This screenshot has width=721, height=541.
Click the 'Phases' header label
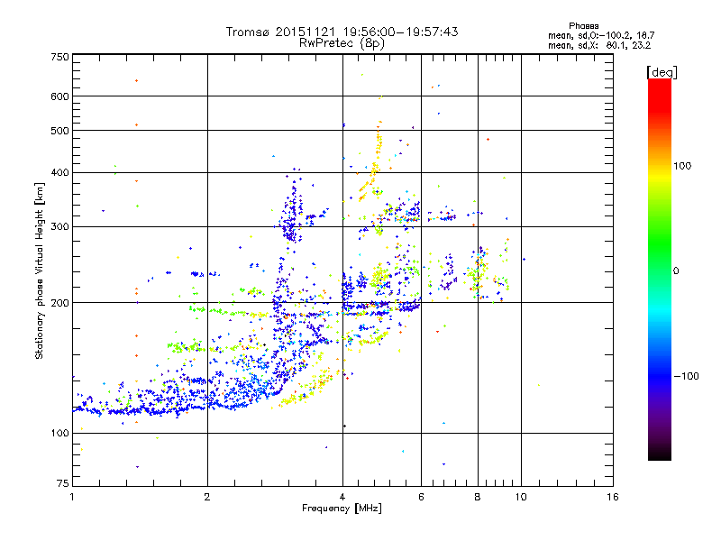coord(583,26)
